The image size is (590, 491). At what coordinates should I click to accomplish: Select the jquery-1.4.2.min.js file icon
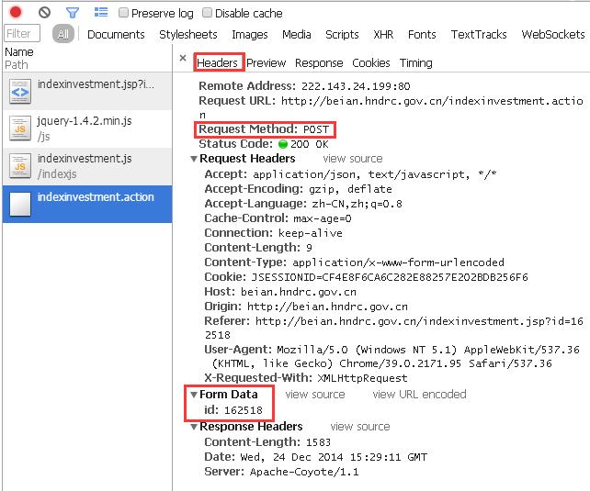tap(20, 128)
